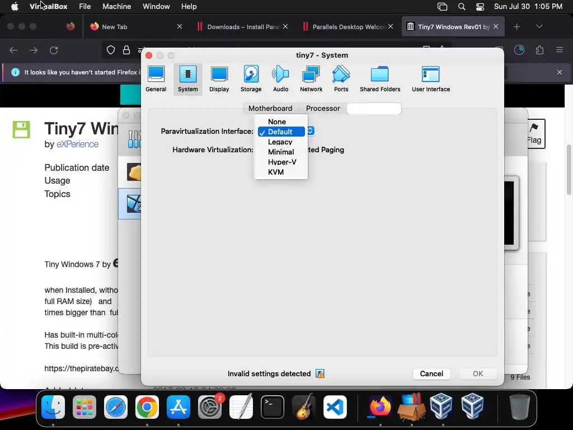Close the Tiny7 Windows Rev01 tab

(496, 26)
